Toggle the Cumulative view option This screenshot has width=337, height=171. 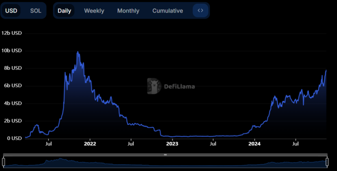click(x=168, y=11)
